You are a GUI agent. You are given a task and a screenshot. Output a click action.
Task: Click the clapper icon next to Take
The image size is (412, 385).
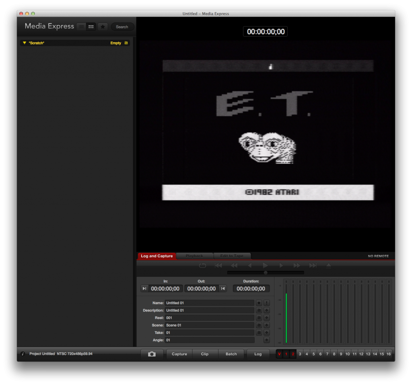[x=259, y=332]
